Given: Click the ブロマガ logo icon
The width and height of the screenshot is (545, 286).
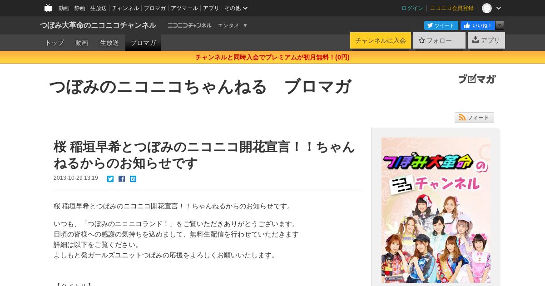Looking at the screenshot, I should (x=477, y=79).
